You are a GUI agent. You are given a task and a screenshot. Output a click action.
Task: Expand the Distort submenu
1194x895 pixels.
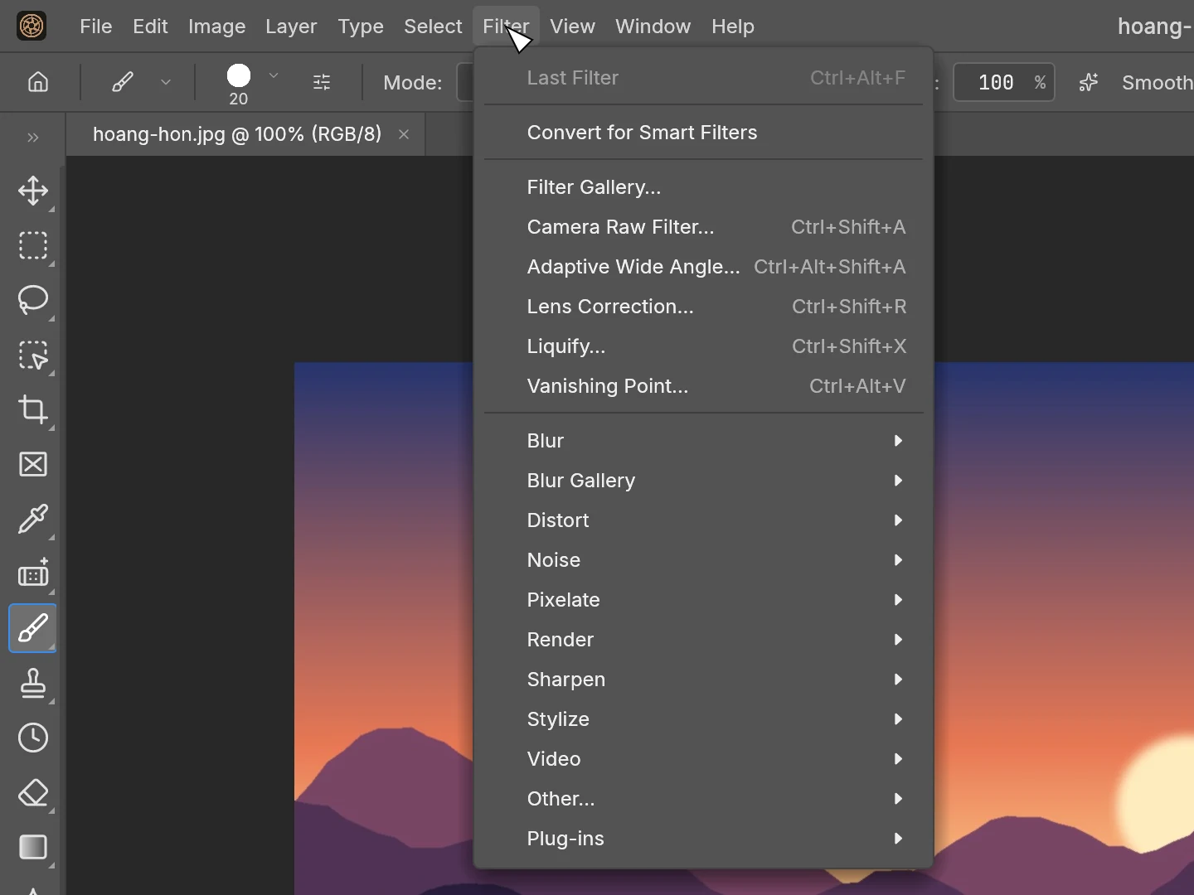704,520
